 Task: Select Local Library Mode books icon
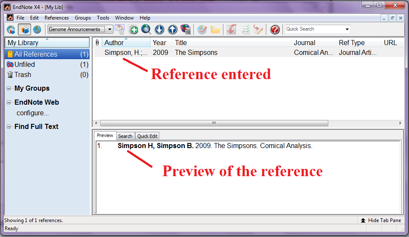pos(25,29)
